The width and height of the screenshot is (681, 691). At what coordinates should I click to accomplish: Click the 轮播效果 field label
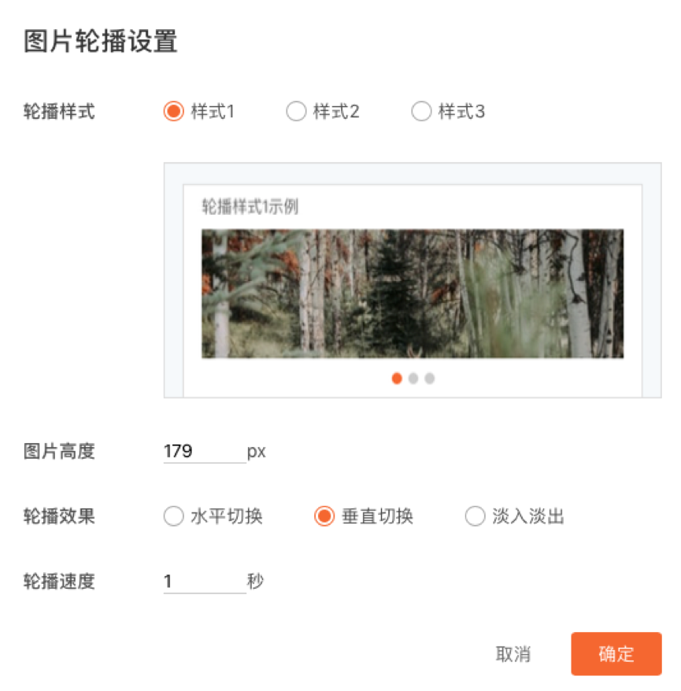(59, 516)
